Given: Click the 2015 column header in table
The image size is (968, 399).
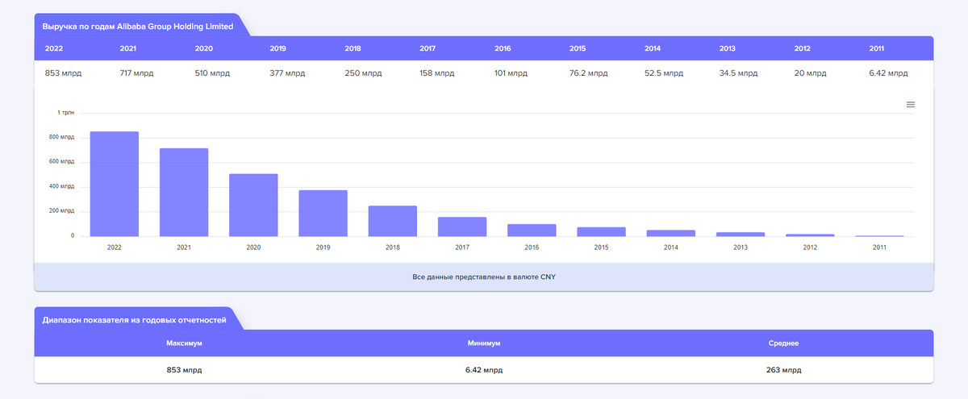Looking at the screenshot, I should pyautogui.click(x=578, y=48).
